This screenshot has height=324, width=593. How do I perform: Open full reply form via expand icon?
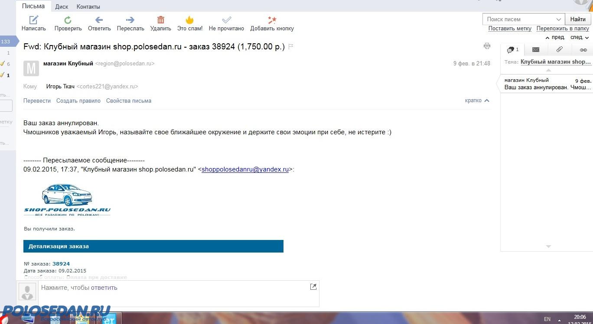point(313,287)
